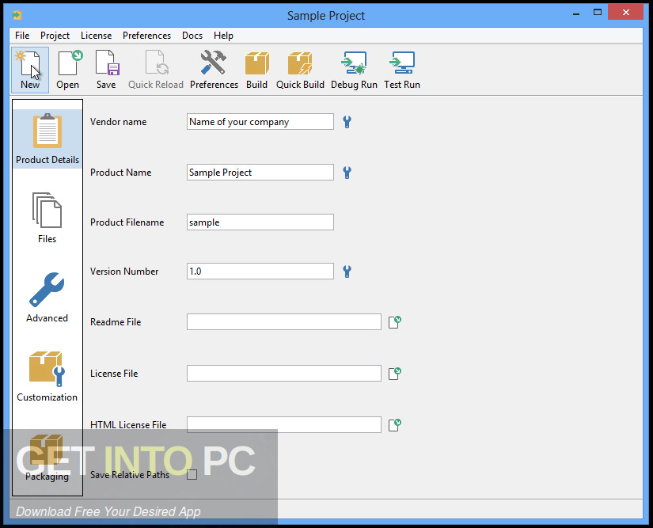Click the Version Number text field
Image resolution: width=653 pixels, height=528 pixels.
tap(260, 271)
